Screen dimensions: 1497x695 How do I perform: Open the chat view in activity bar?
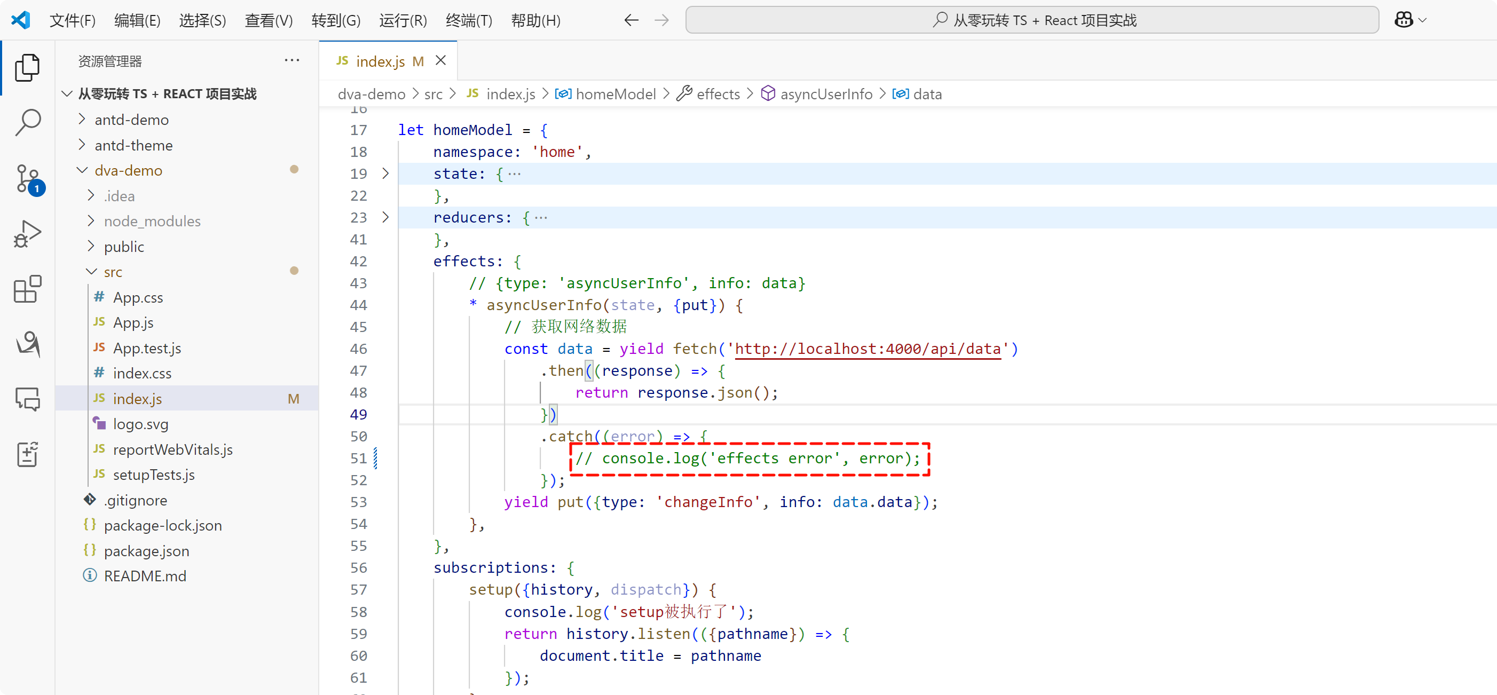pos(27,399)
